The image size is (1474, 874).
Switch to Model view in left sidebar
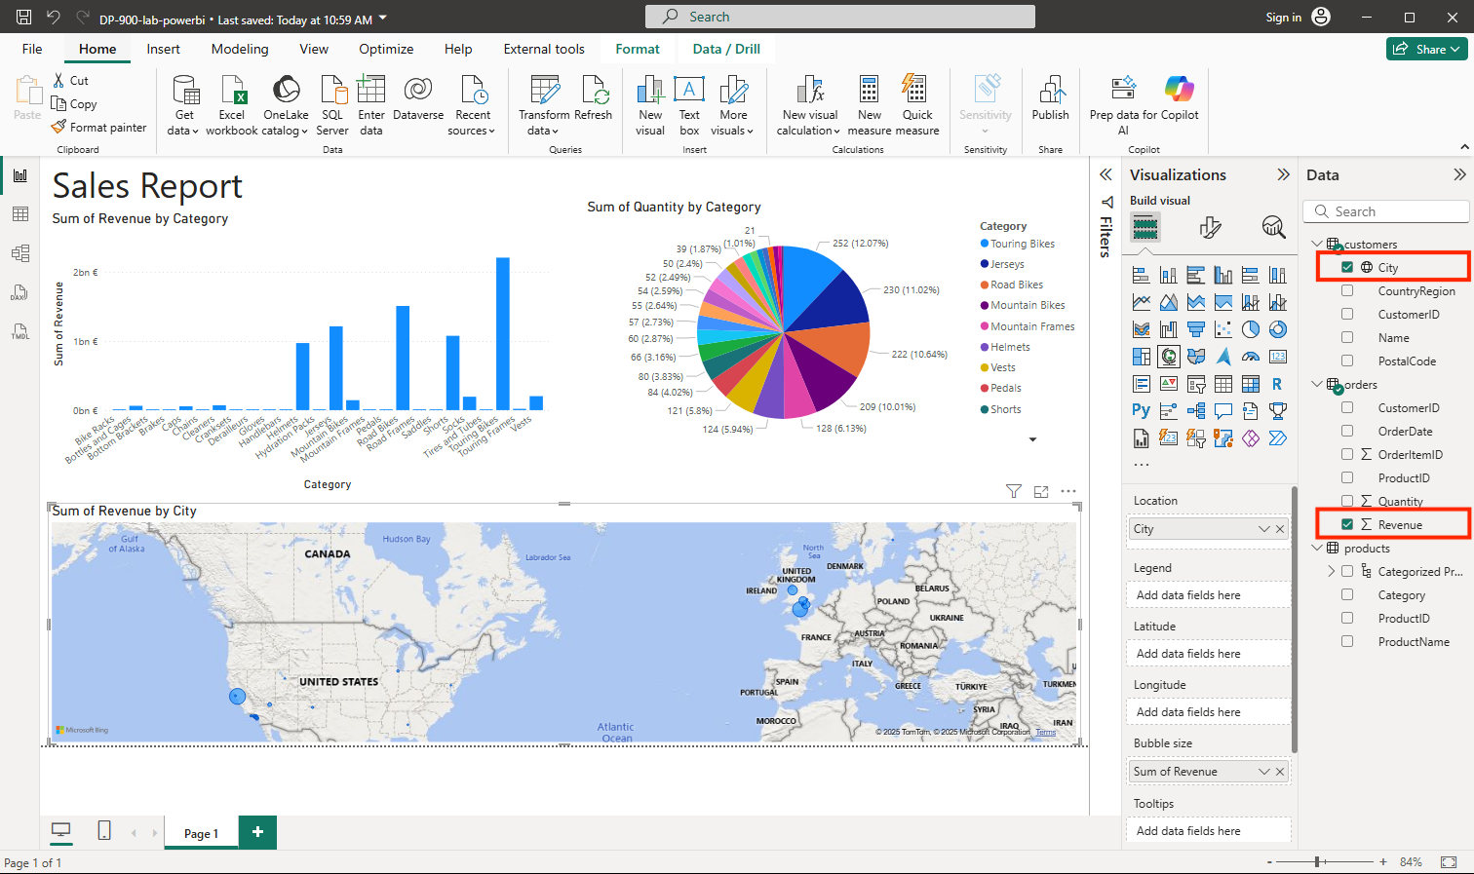coord(20,253)
